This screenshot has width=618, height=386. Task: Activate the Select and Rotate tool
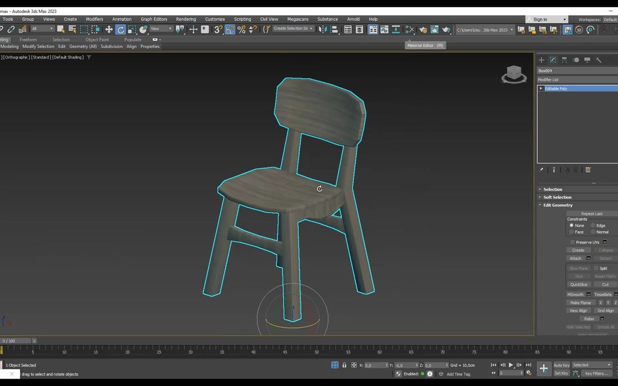pos(121,29)
